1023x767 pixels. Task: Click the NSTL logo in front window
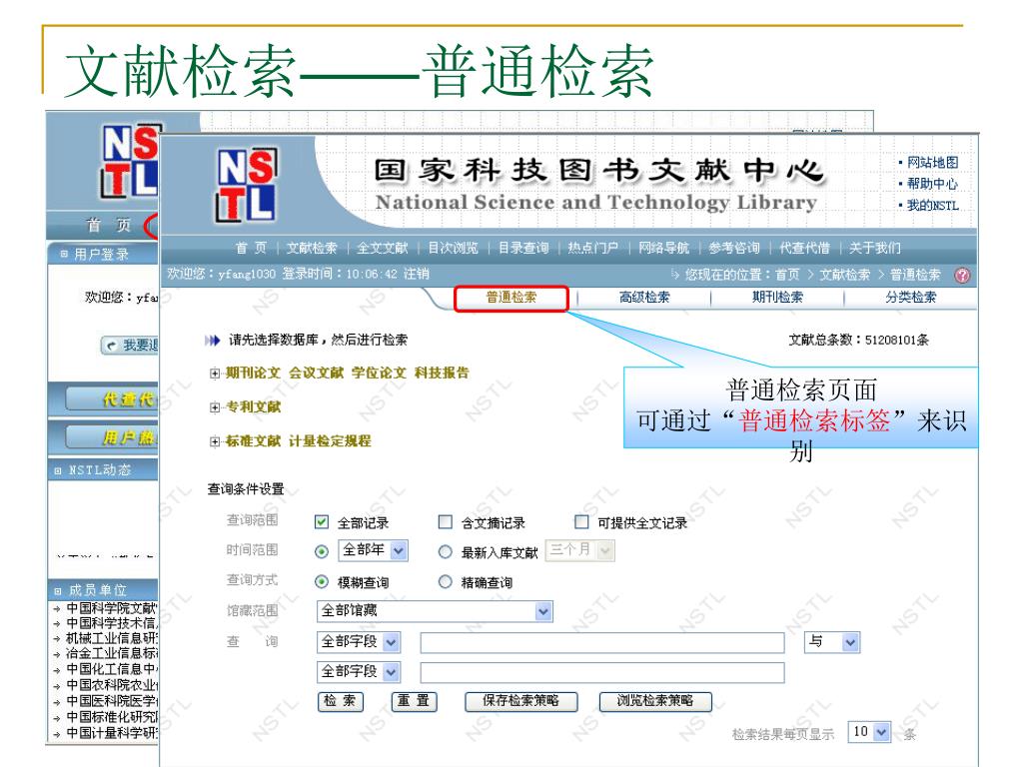click(246, 185)
